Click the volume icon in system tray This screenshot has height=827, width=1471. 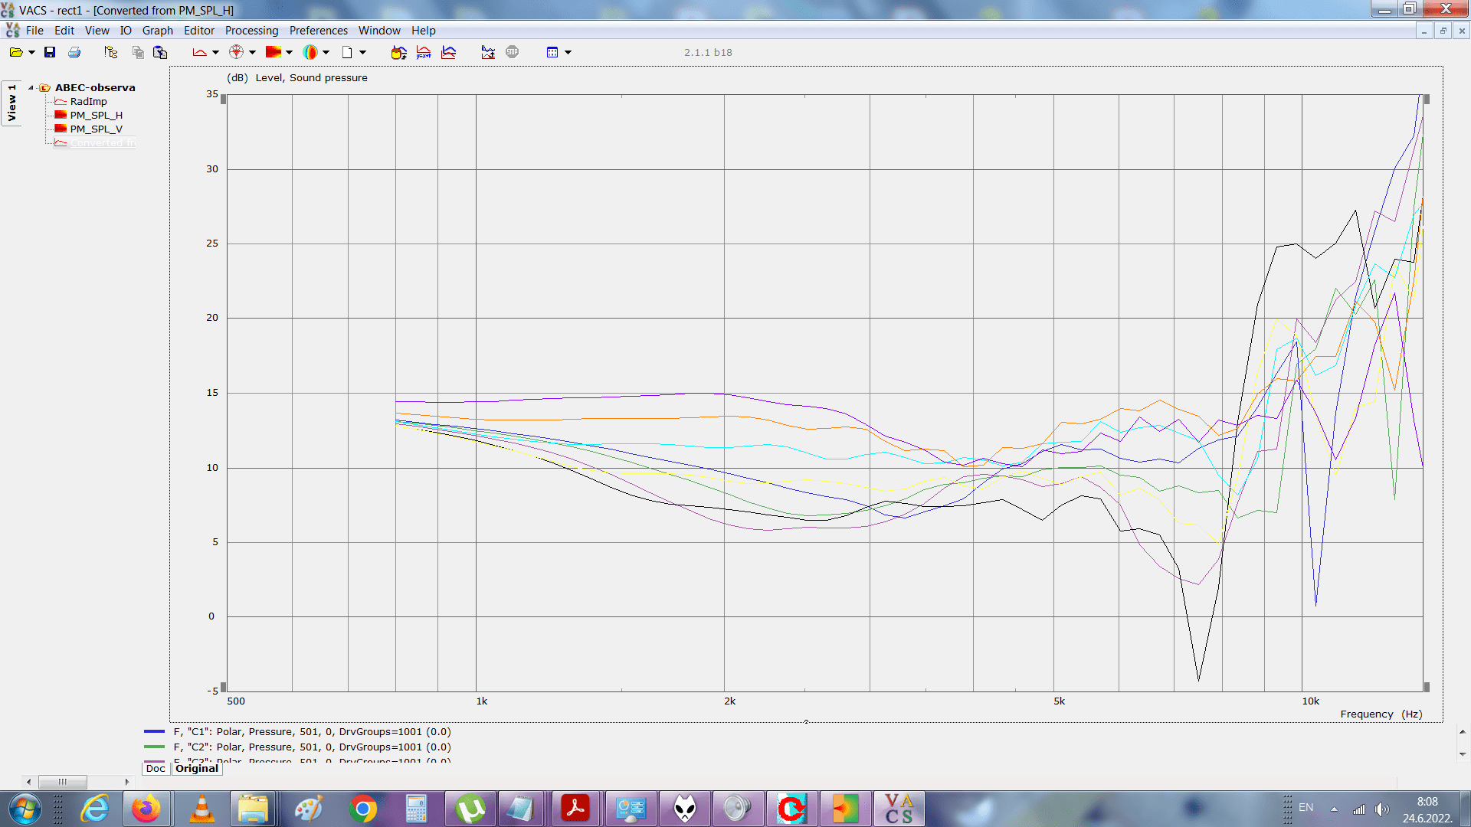[1381, 809]
